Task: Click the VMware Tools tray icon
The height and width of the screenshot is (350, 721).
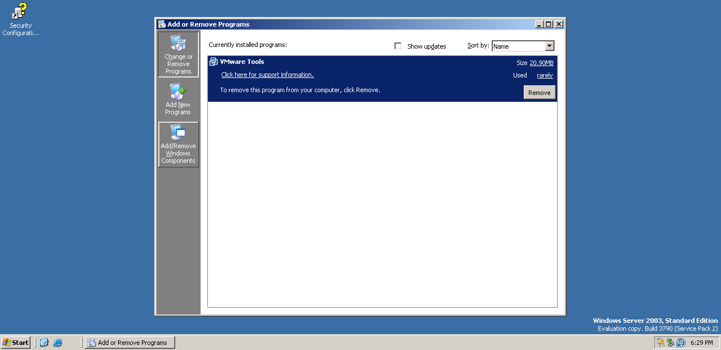Action: coord(681,343)
